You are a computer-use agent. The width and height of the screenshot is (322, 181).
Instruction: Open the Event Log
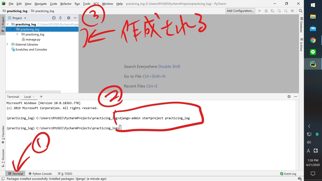(x=288, y=173)
